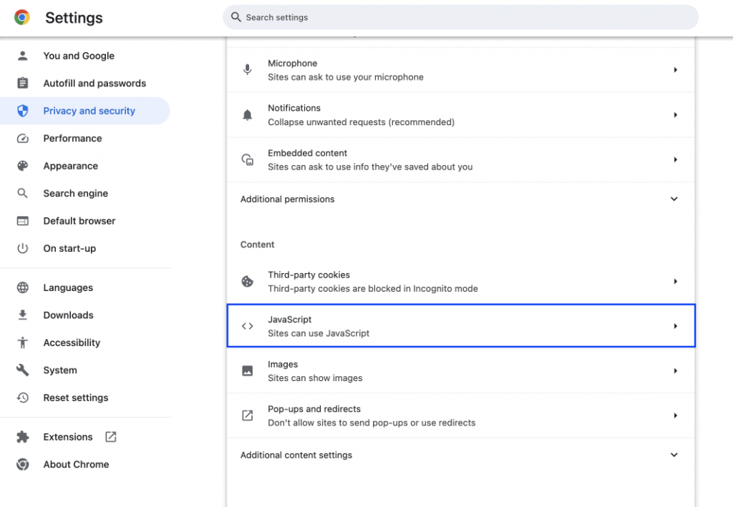Click the Third-party cookies icon
This screenshot has height=507, width=733.
[247, 281]
